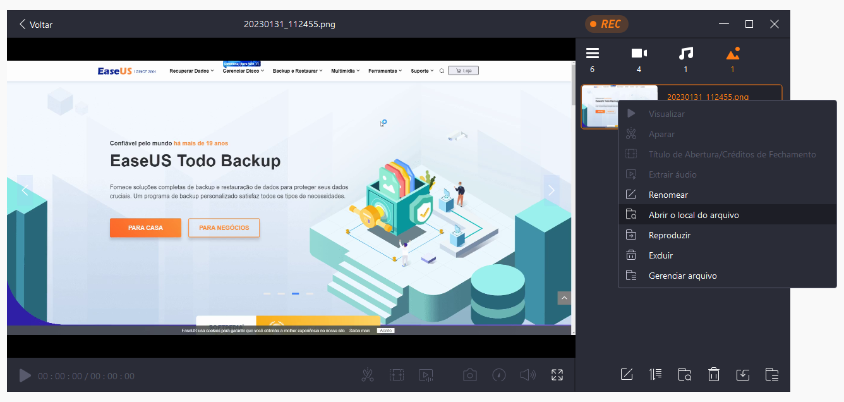Select the screenshot capture camera icon

tap(469, 375)
